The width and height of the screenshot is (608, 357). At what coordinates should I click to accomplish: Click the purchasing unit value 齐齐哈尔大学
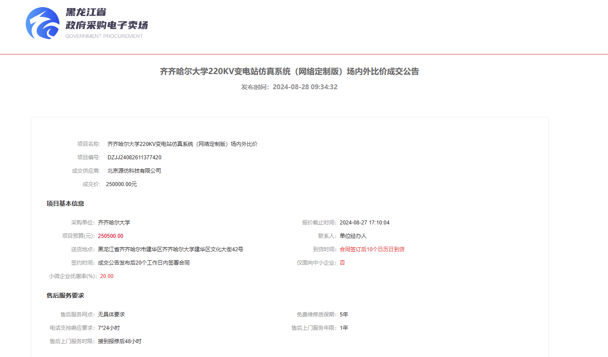coord(114,223)
